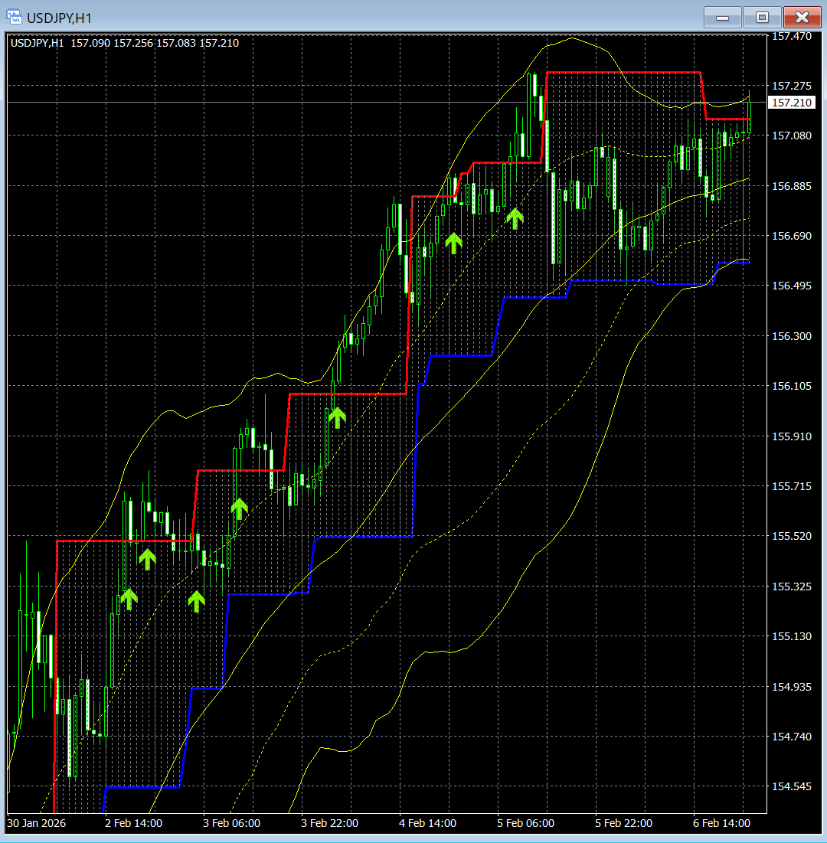Select the buy arrow near 156.76 level
827x843 pixels.
point(515,218)
